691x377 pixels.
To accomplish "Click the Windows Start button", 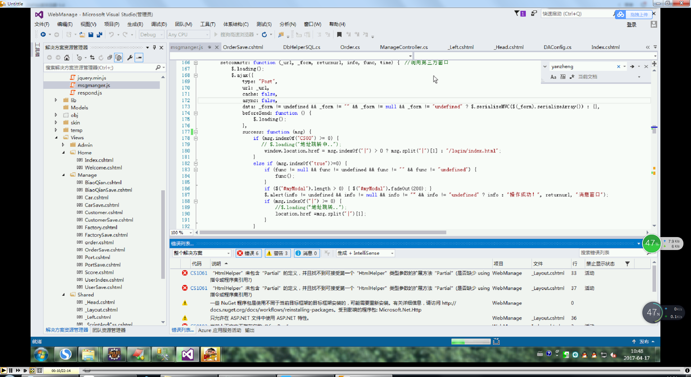I will (41, 355).
